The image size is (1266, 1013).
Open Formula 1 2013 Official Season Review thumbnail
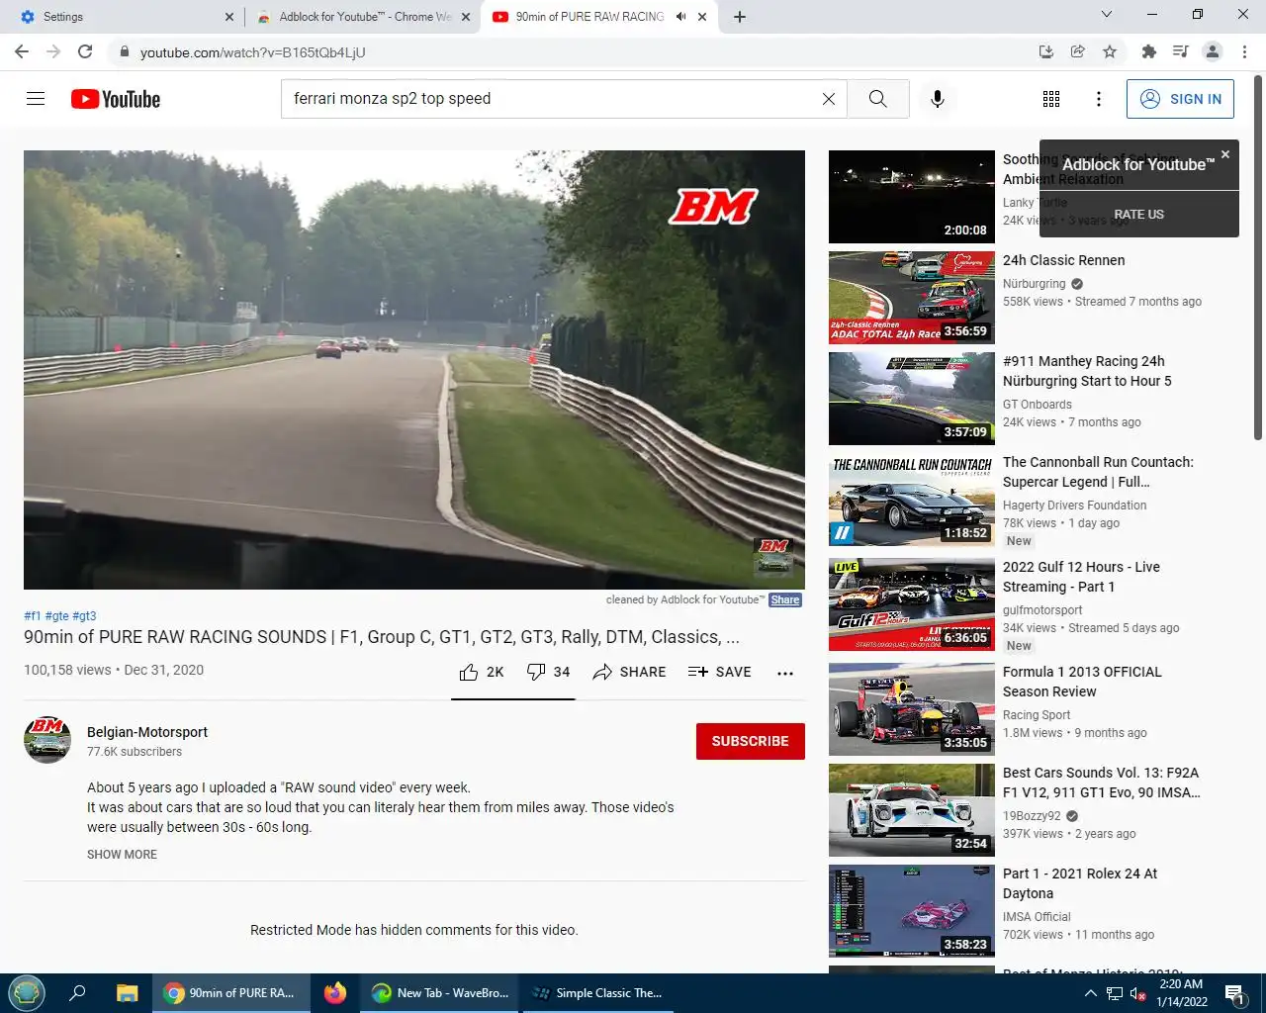[x=912, y=709]
